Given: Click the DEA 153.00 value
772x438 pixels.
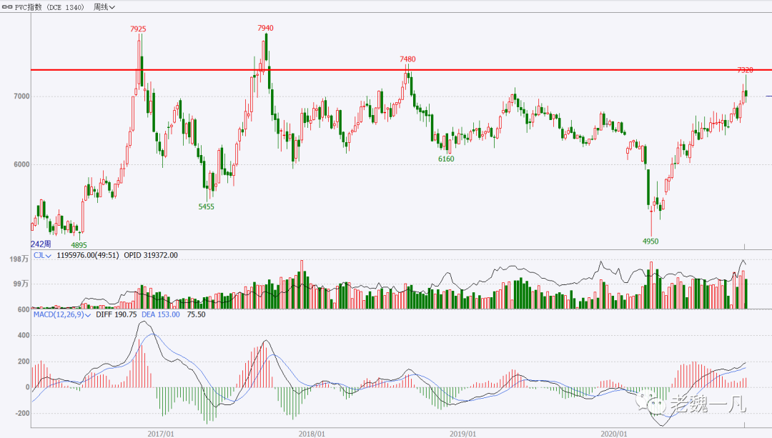Looking at the screenshot, I should 161,314.
